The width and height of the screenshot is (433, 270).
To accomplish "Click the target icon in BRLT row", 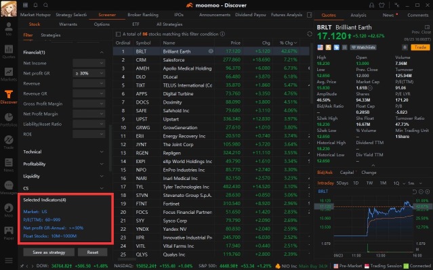I will tap(211, 51).
